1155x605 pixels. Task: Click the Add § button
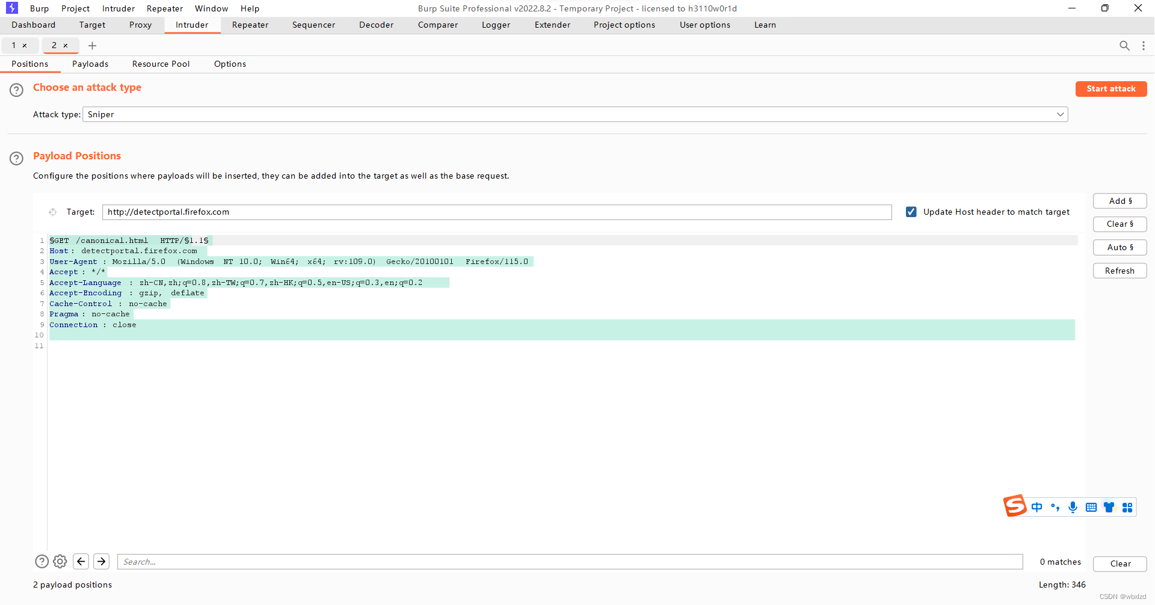pos(1120,201)
